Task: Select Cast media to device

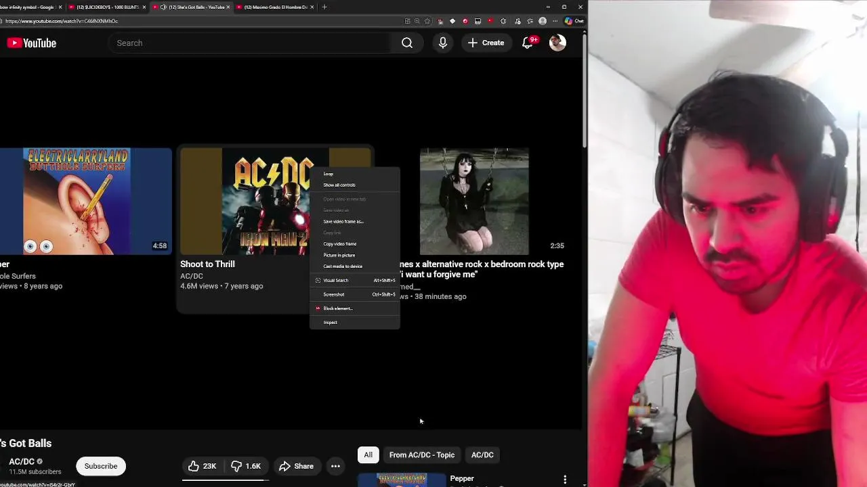Action: point(355,266)
